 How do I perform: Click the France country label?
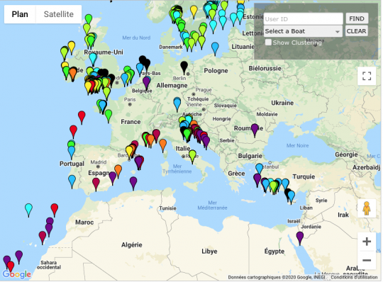(x=131, y=122)
